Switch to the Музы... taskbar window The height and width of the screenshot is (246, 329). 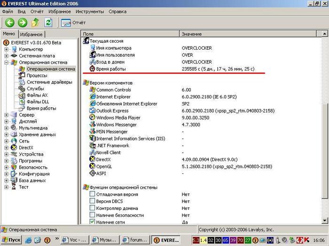pos(105,240)
